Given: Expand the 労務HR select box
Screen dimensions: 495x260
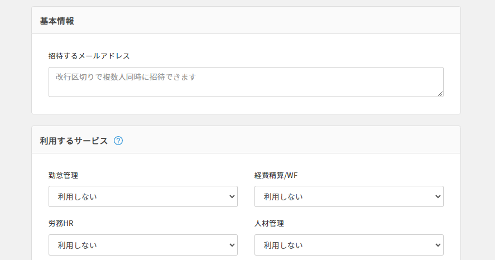Looking at the screenshot, I should click(143, 245).
